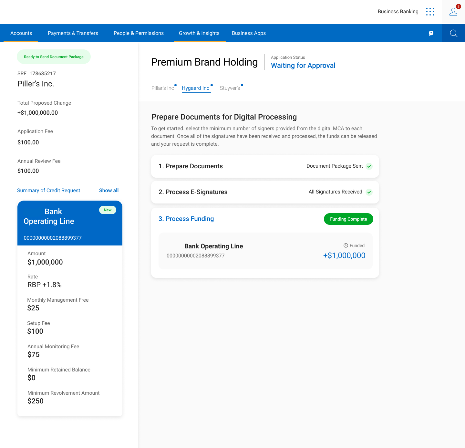Viewport: 465px width, 448px height.
Task: Click the New badge on Bank Operating Line
Action: (x=108, y=210)
